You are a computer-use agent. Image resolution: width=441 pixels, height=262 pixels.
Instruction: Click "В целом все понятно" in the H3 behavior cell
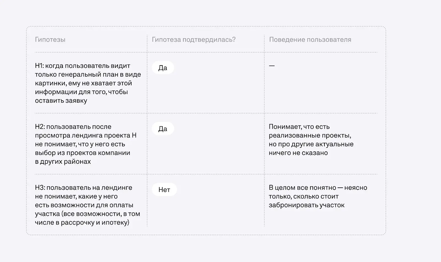point(302,188)
